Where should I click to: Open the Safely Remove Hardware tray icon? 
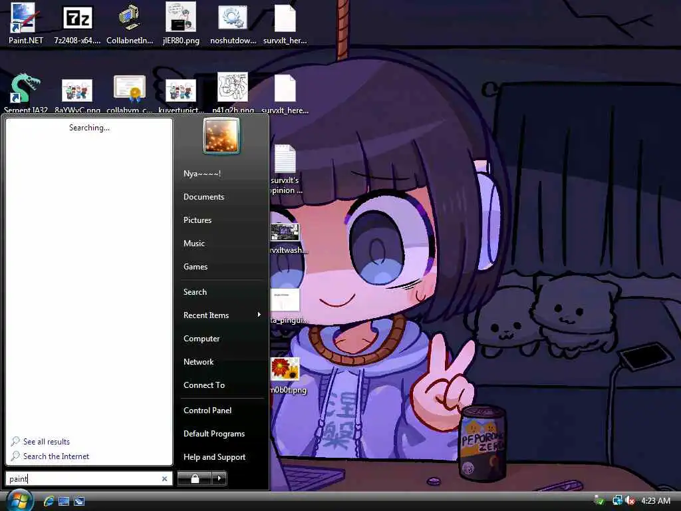(599, 501)
